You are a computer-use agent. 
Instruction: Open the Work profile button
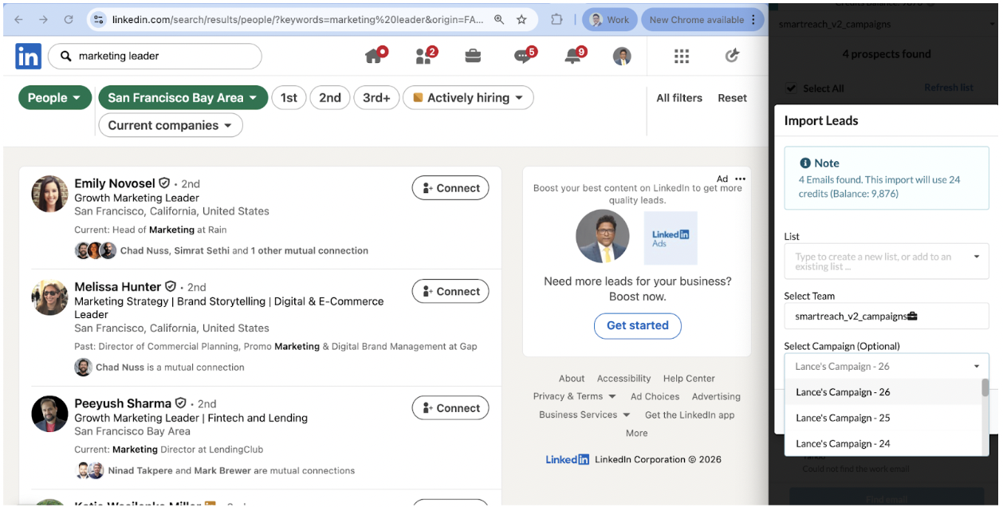609,20
